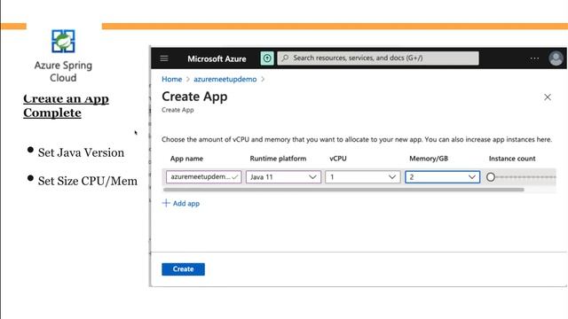The width and height of the screenshot is (568, 319).
Task: Click the 'Complete' underlined slide heading
Action: (x=52, y=113)
